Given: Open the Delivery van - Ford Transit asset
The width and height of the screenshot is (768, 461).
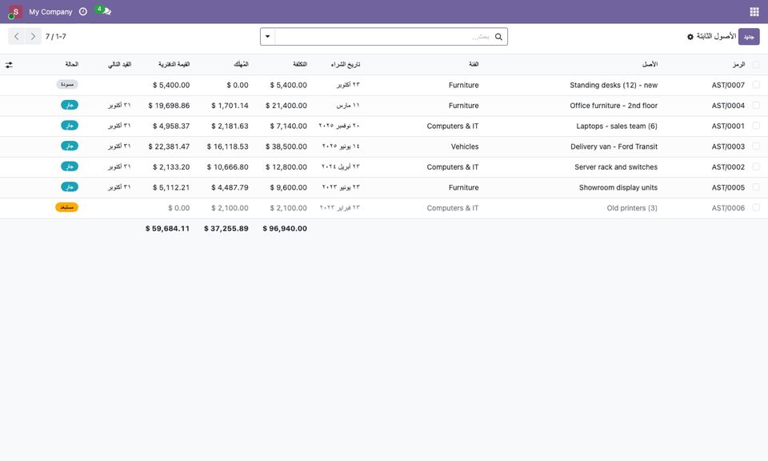Looking at the screenshot, I should (614, 146).
